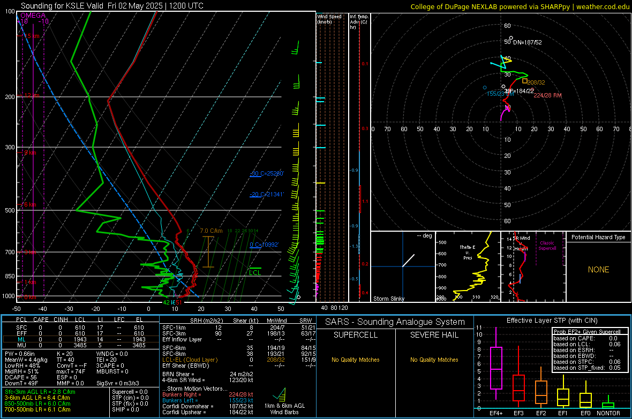Image resolution: width=632 pixels, height=419 pixels.
Task: Click the '224/28 RM' right-mover label
Action: [x=547, y=95]
